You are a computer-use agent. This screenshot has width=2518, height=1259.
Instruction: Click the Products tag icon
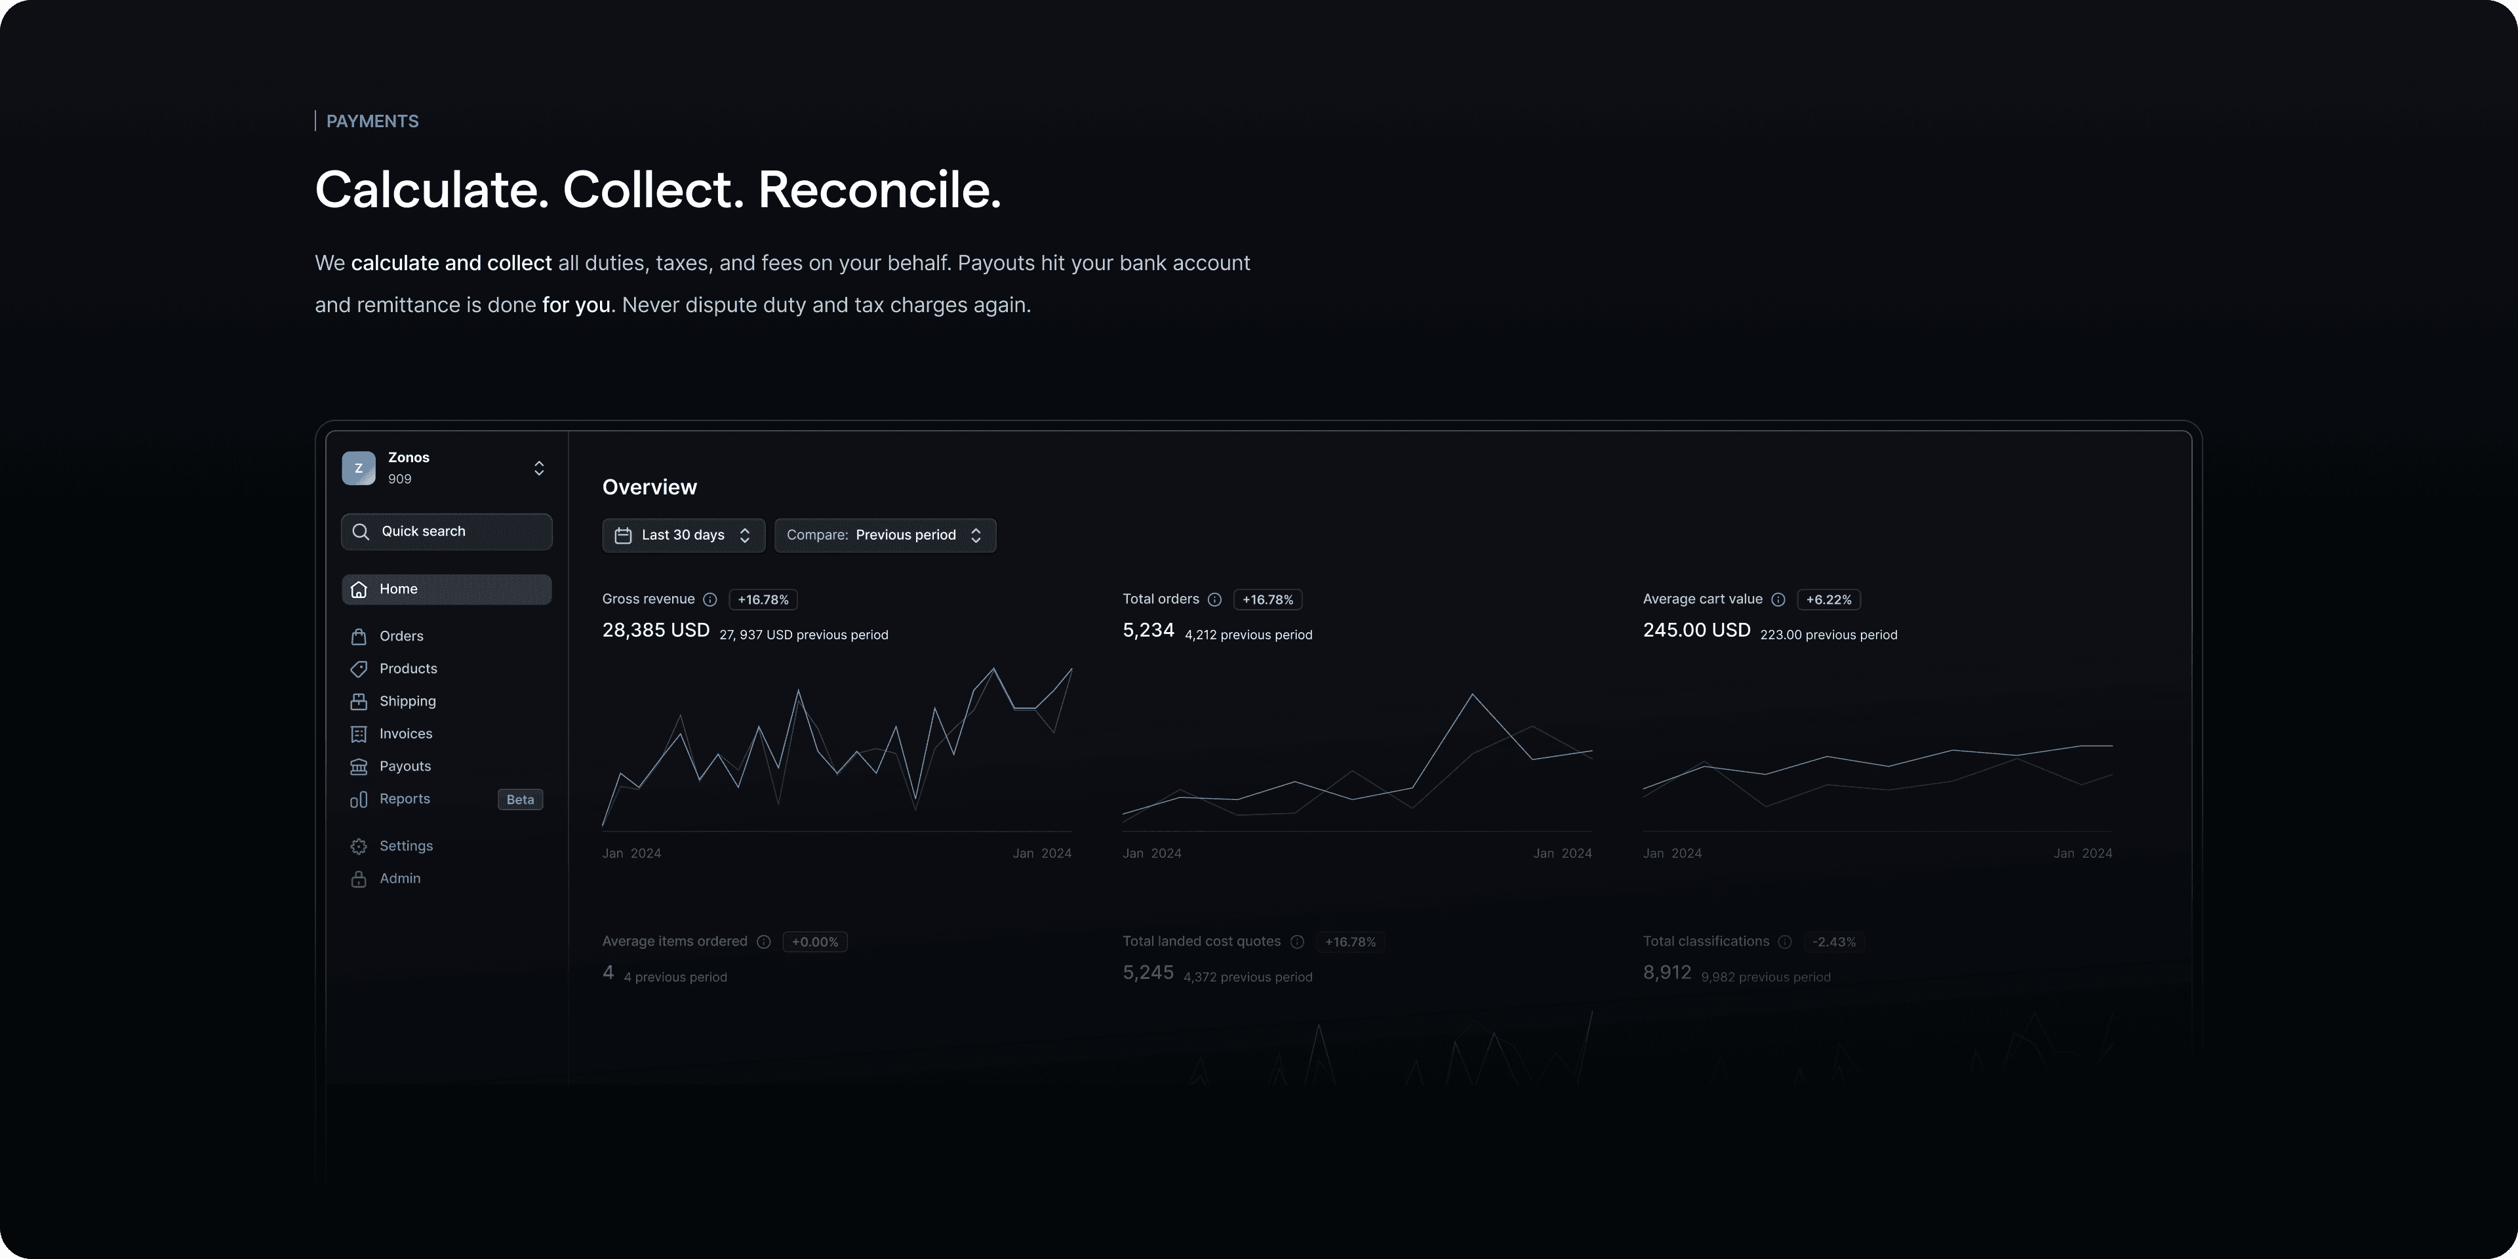pos(359,669)
